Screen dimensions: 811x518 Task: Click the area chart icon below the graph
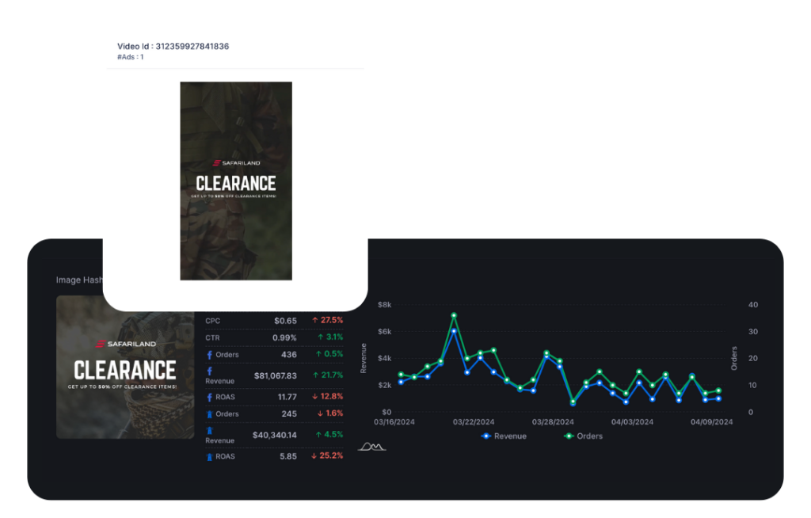pos(372,446)
